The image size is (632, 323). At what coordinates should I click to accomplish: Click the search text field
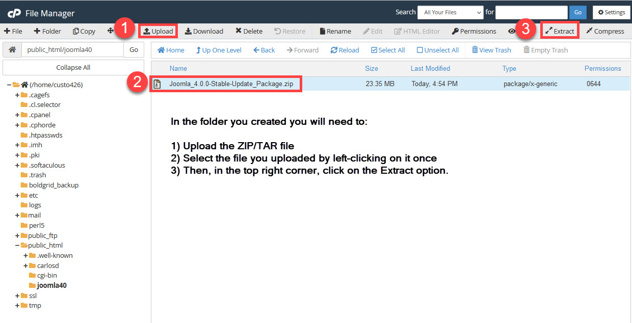[532, 12]
